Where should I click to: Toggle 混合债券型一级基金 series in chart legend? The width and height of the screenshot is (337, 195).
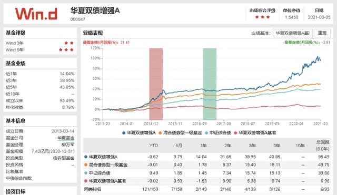tap(180, 133)
